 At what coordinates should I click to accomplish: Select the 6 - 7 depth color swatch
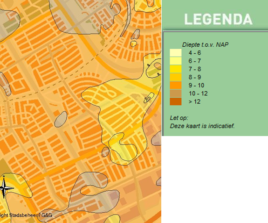[x=176, y=61]
